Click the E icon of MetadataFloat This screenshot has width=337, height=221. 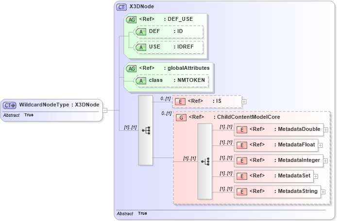241,145
